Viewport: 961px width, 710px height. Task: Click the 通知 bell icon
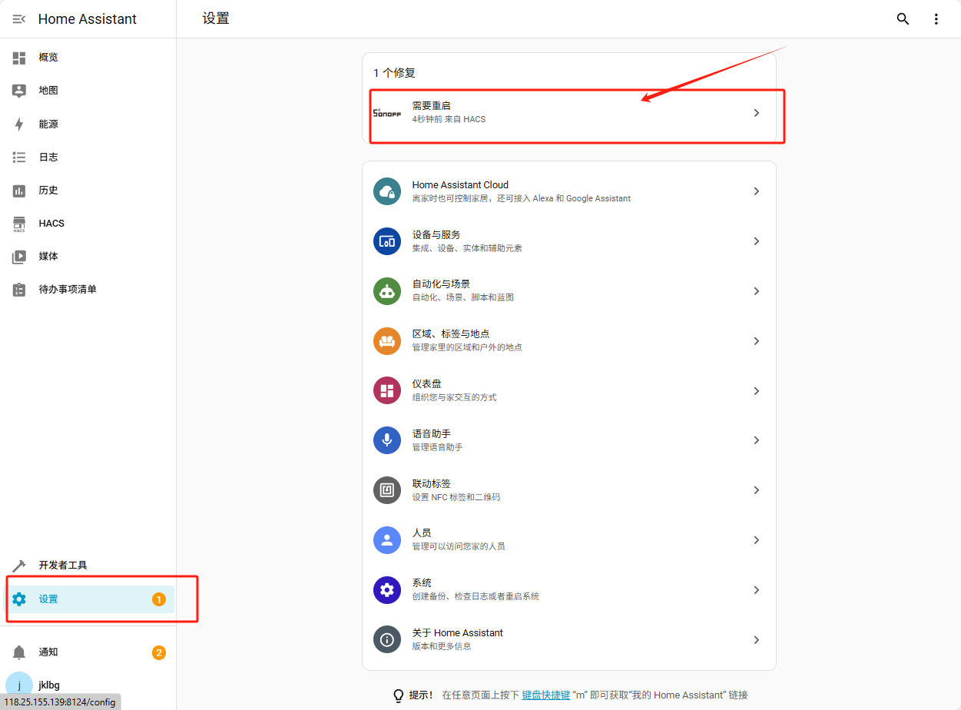[x=19, y=652]
